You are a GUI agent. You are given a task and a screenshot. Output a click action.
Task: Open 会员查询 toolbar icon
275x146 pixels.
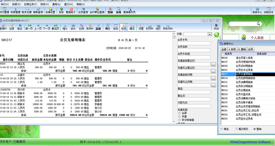(x=83, y=10)
